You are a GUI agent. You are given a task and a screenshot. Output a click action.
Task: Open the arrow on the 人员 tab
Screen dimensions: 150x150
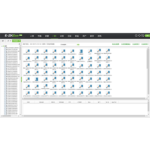[x=10, y=41]
